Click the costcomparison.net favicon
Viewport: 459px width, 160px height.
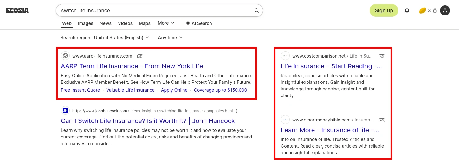click(x=285, y=56)
